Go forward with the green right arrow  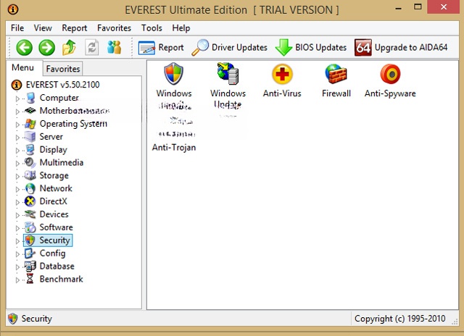[x=46, y=48]
